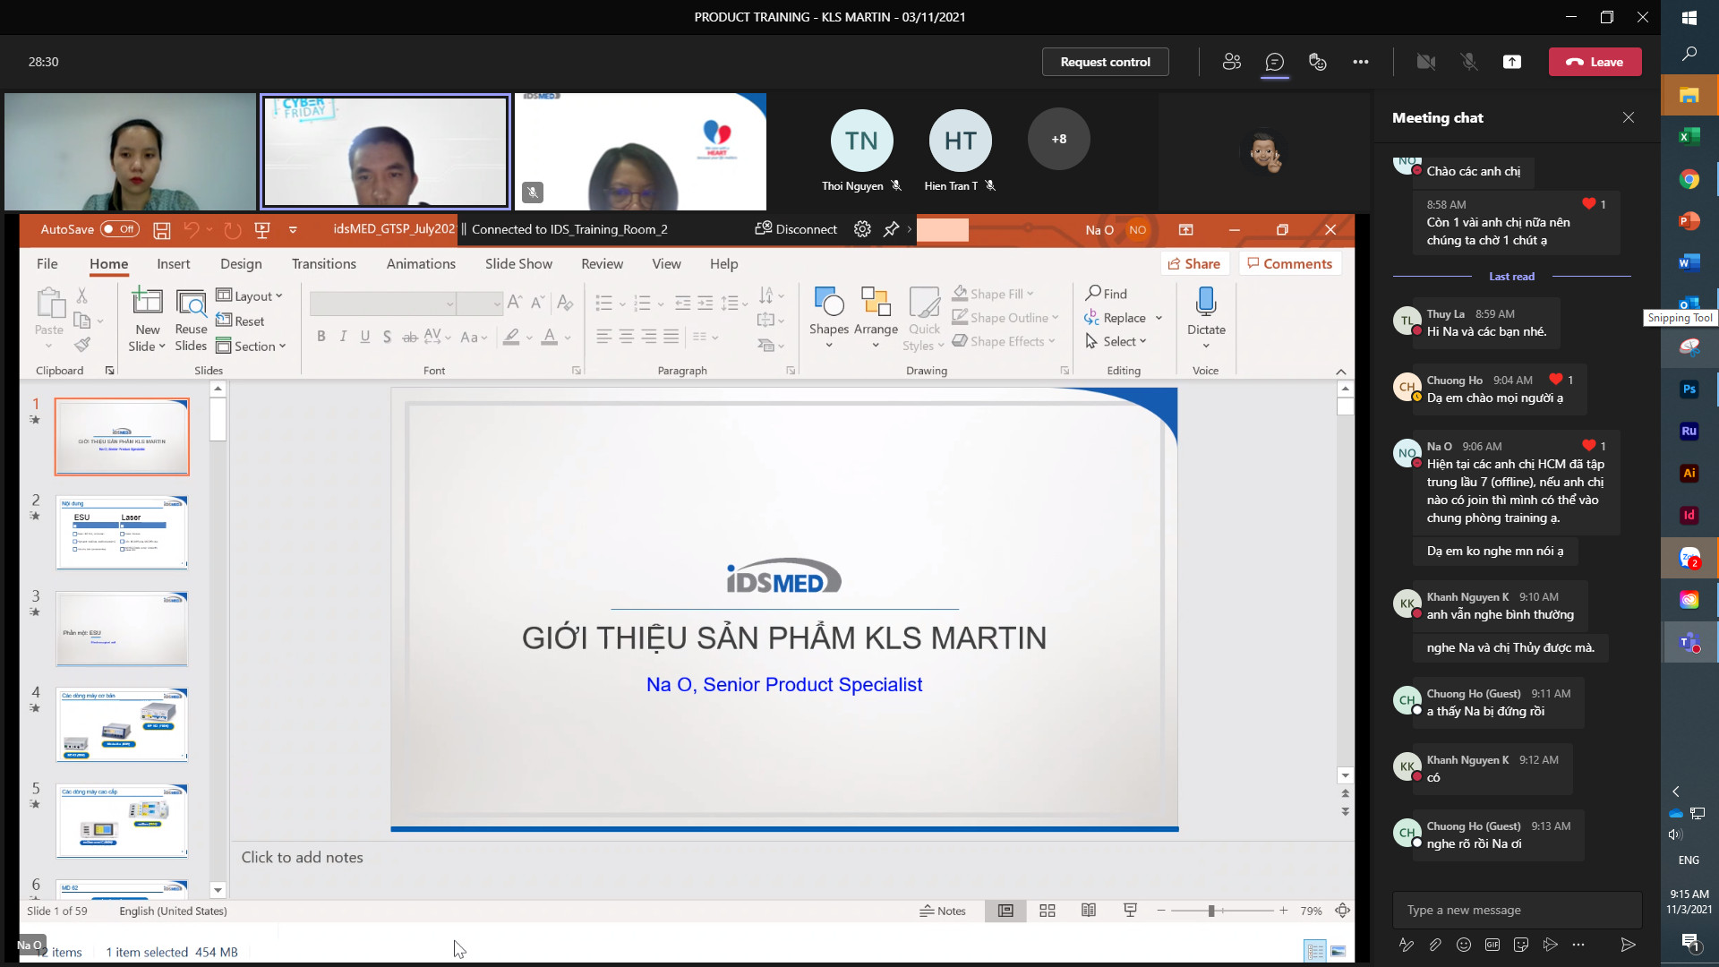
Task: Toggle PowerPoint AutoSave switch
Action: [x=120, y=229]
